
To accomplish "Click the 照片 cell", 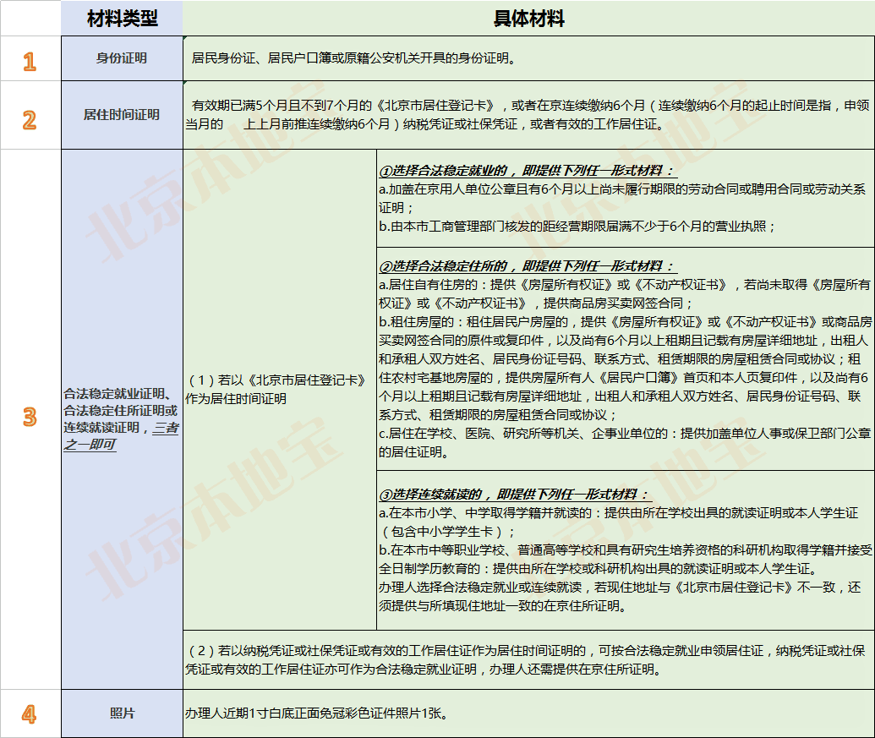I will 123,713.
